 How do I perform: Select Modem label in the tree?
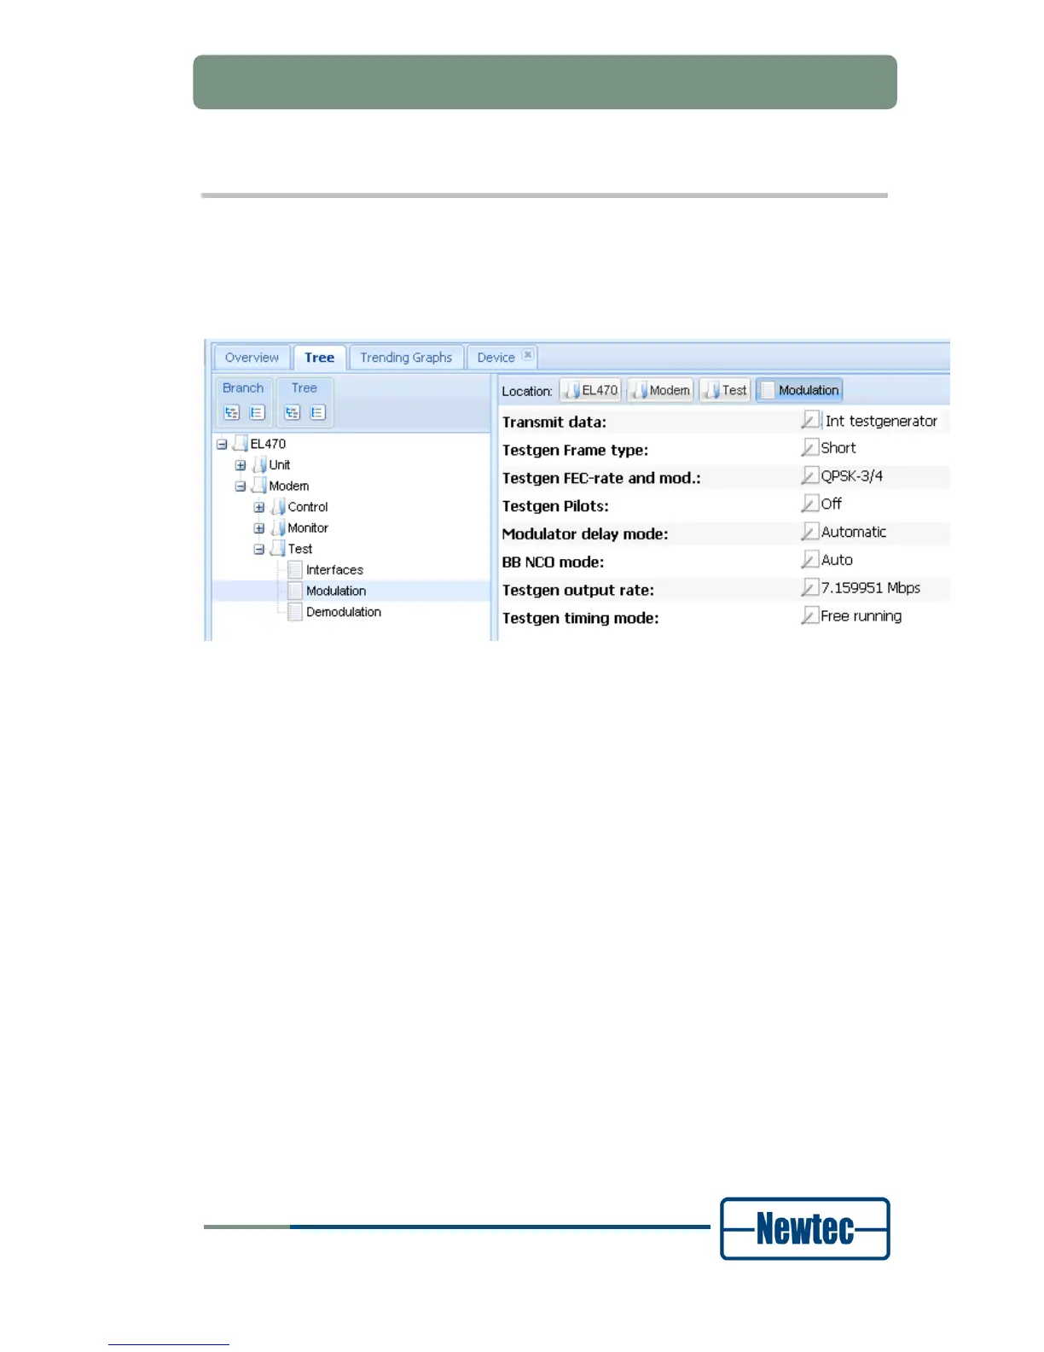coord(289,486)
